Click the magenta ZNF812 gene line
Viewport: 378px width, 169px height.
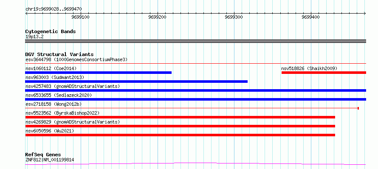pyautogui.click(x=195, y=164)
